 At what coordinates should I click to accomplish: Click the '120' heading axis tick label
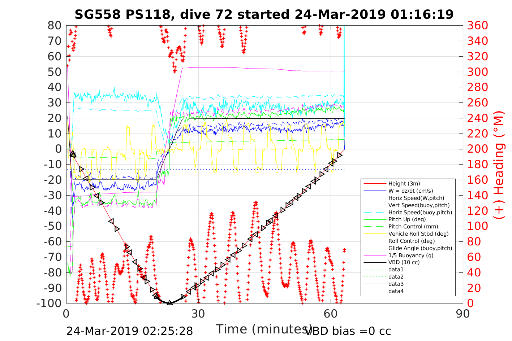478,211
